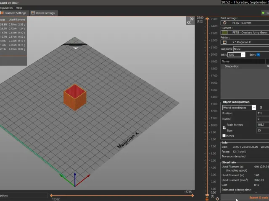The width and height of the screenshot is (269, 201).
Task: Click the Position X field showing 115
Action: click(x=263, y=113)
